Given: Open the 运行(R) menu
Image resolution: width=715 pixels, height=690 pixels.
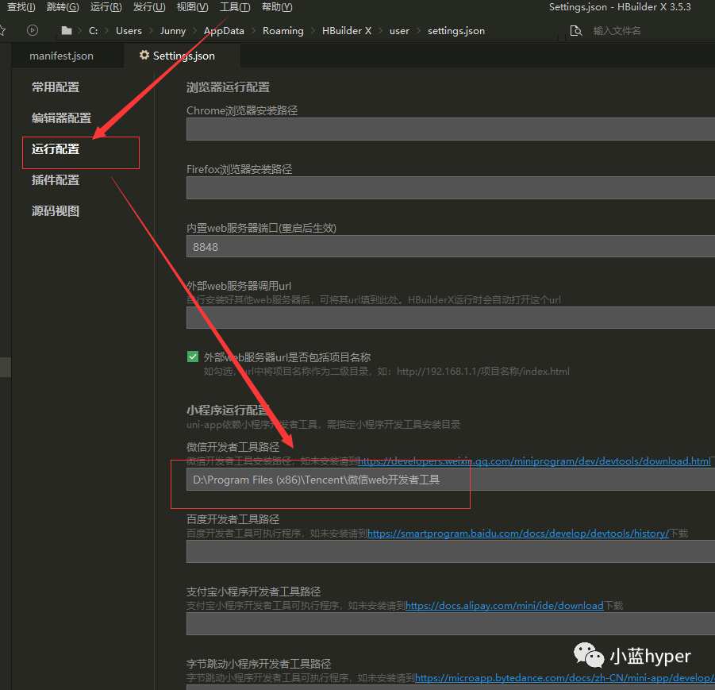Looking at the screenshot, I should [106, 7].
